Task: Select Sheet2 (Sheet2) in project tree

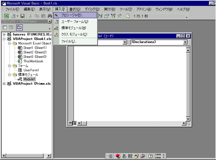Action: (35, 52)
